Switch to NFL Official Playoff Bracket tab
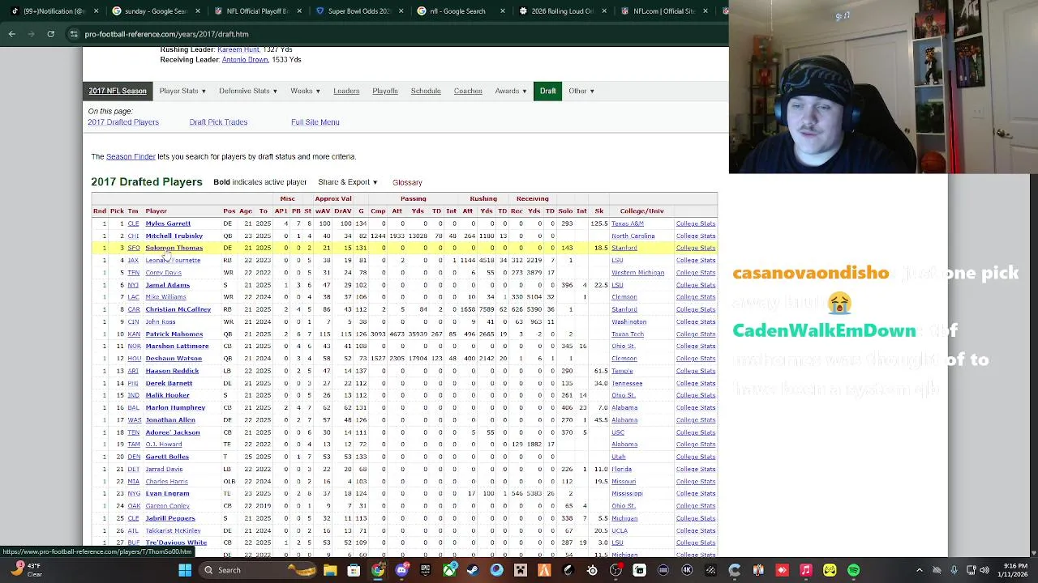Viewport: 1038px width, 583px height. click(x=255, y=11)
